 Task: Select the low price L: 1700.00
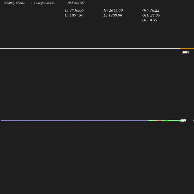pyautogui.click(x=113, y=15)
